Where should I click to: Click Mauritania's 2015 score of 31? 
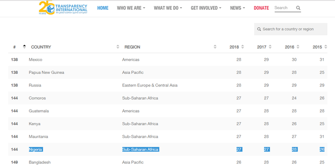[x=322, y=137]
